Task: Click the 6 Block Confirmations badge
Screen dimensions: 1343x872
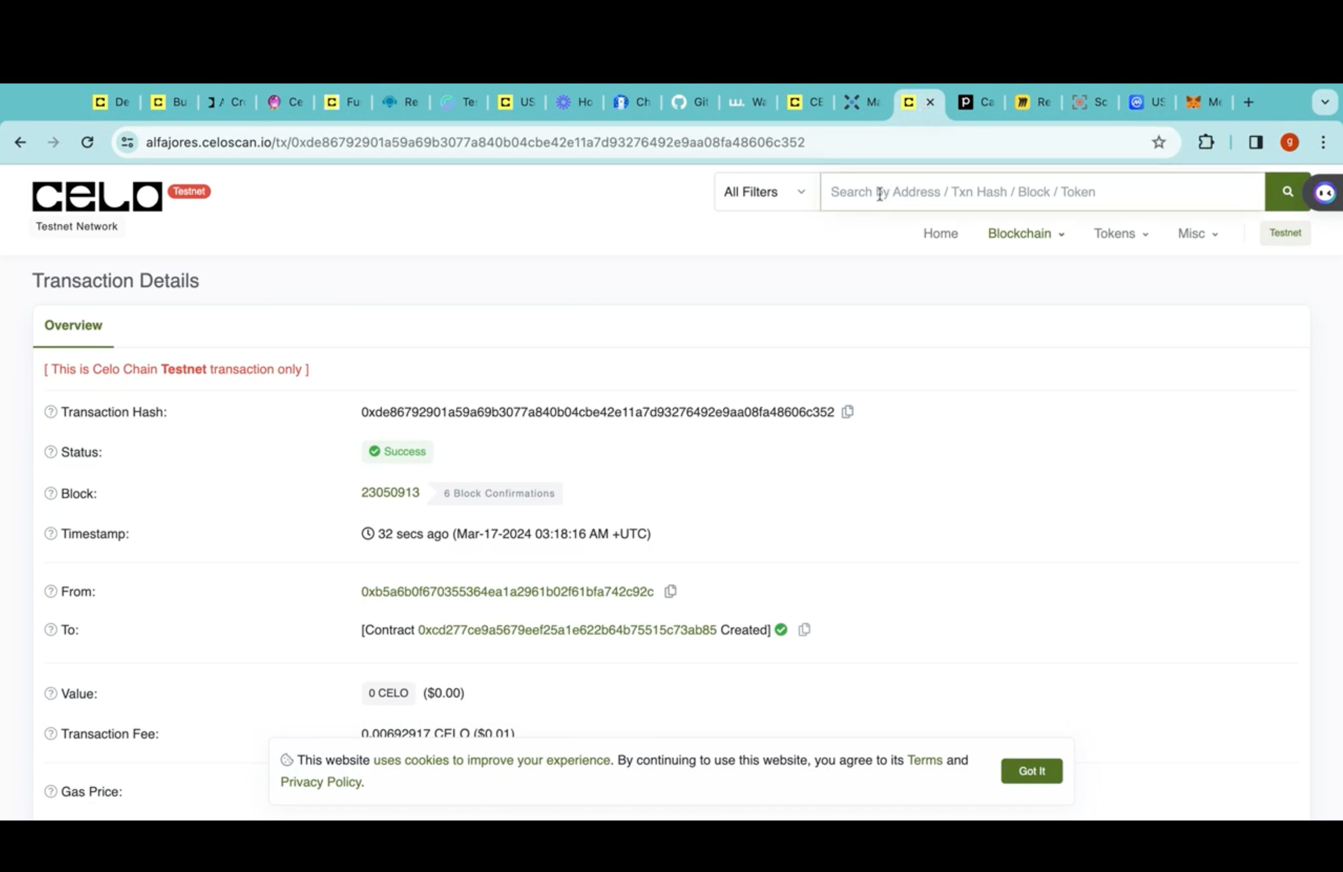Action: point(496,494)
